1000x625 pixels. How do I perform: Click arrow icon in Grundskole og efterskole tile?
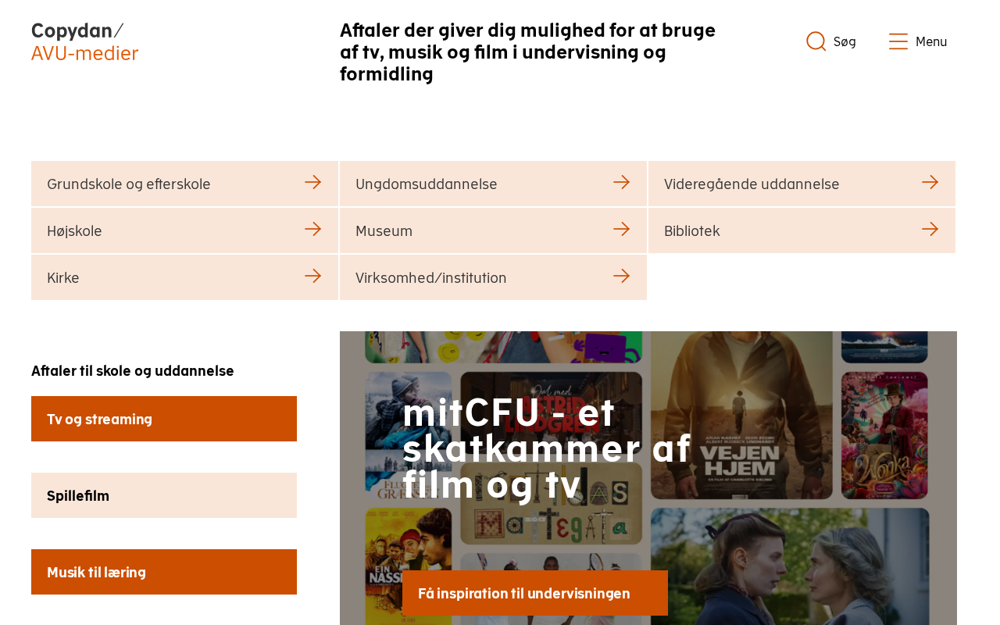pos(312,182)
